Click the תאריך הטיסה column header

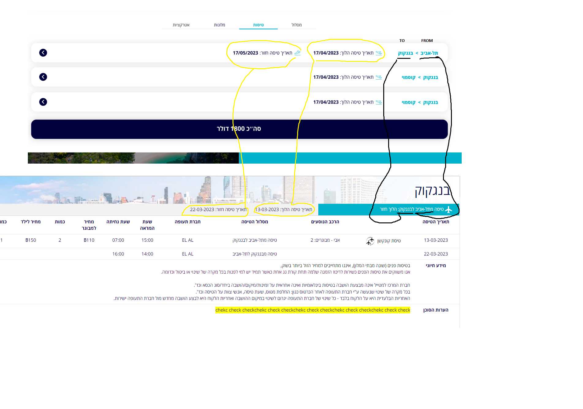click(x=436, y=222)
